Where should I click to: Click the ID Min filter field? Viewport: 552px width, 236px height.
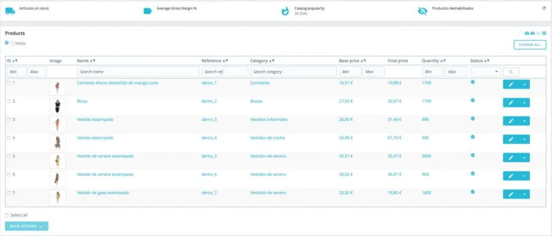(x=17, y=72)
